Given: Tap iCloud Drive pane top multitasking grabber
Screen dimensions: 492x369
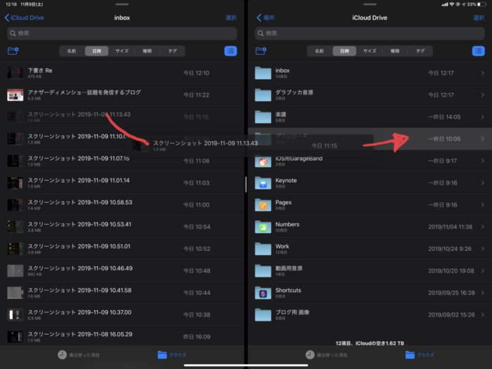Looking at the screenshot, I should 370,4.
